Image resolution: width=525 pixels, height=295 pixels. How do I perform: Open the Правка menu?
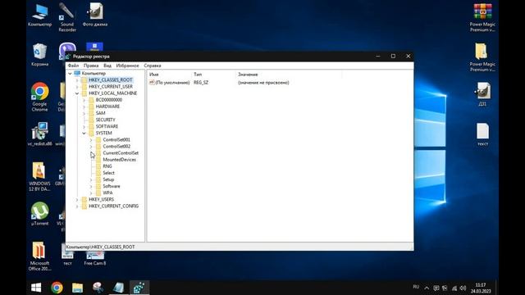click(x=91, y=66)
